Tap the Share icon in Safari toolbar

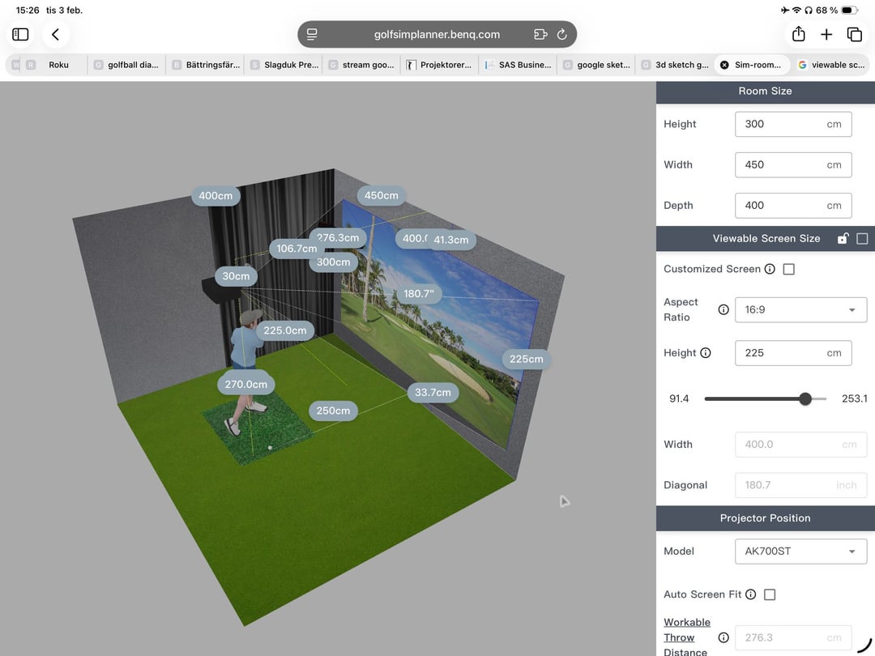[799, 34]
